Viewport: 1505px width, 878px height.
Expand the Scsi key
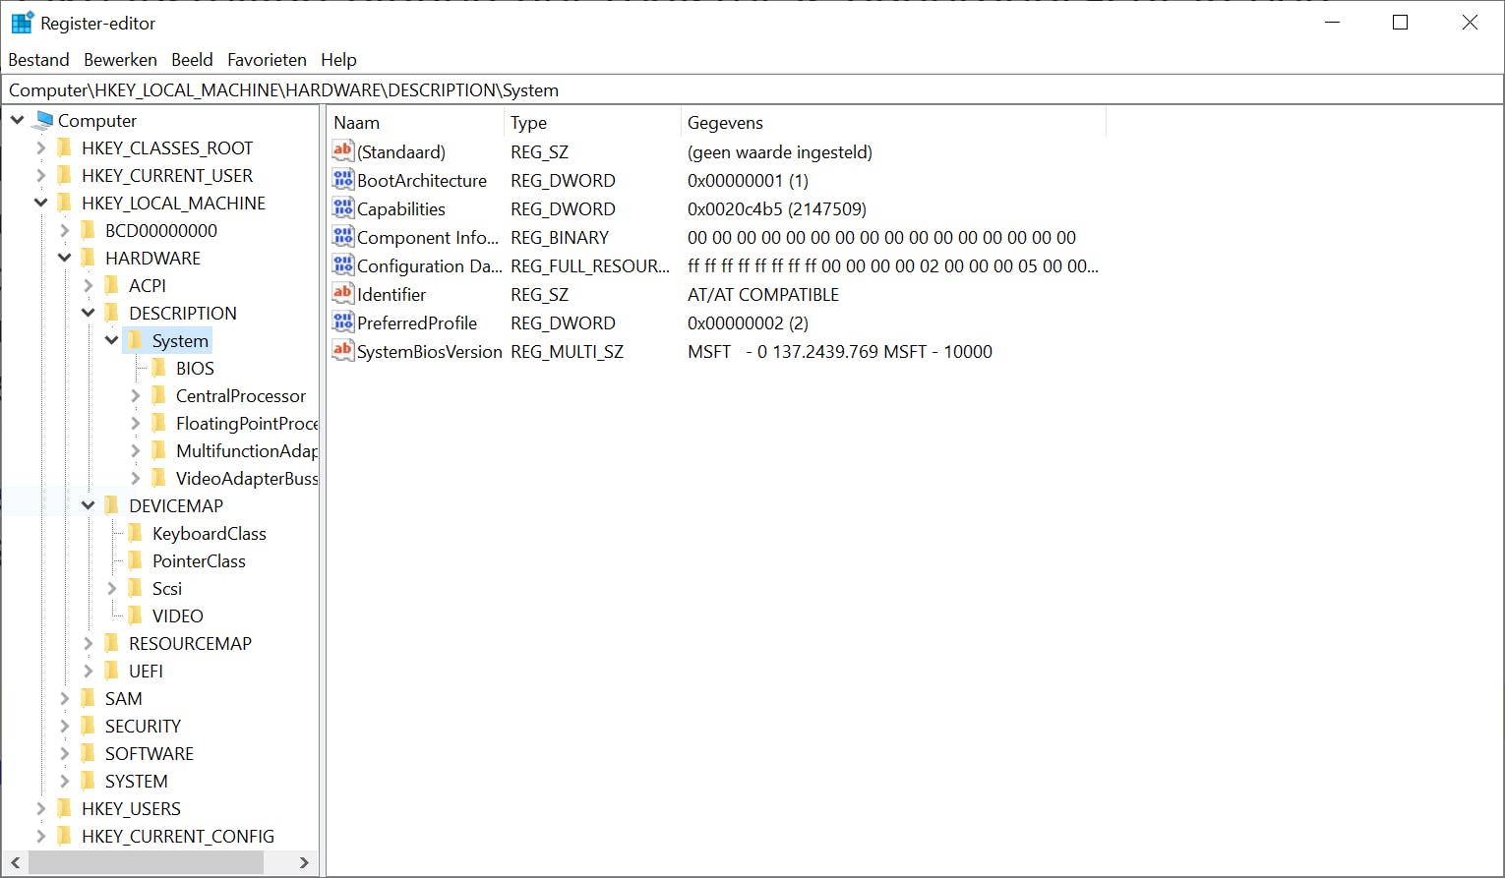pos(111,588)
